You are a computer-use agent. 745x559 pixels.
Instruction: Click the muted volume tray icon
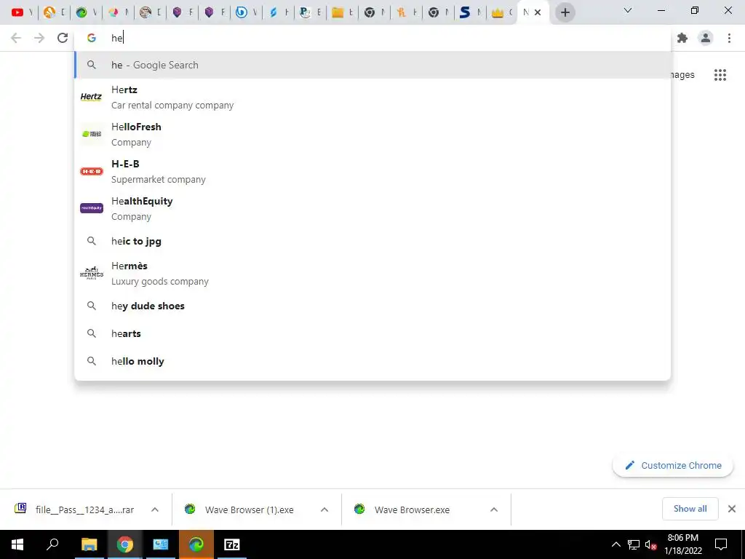(x=650, y=544)
